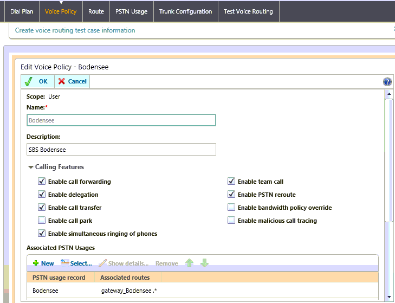Click the Description input field

pos(121,149)
